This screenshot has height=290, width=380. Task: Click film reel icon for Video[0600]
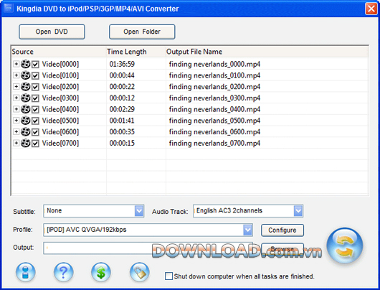click(x=25, y=132)
